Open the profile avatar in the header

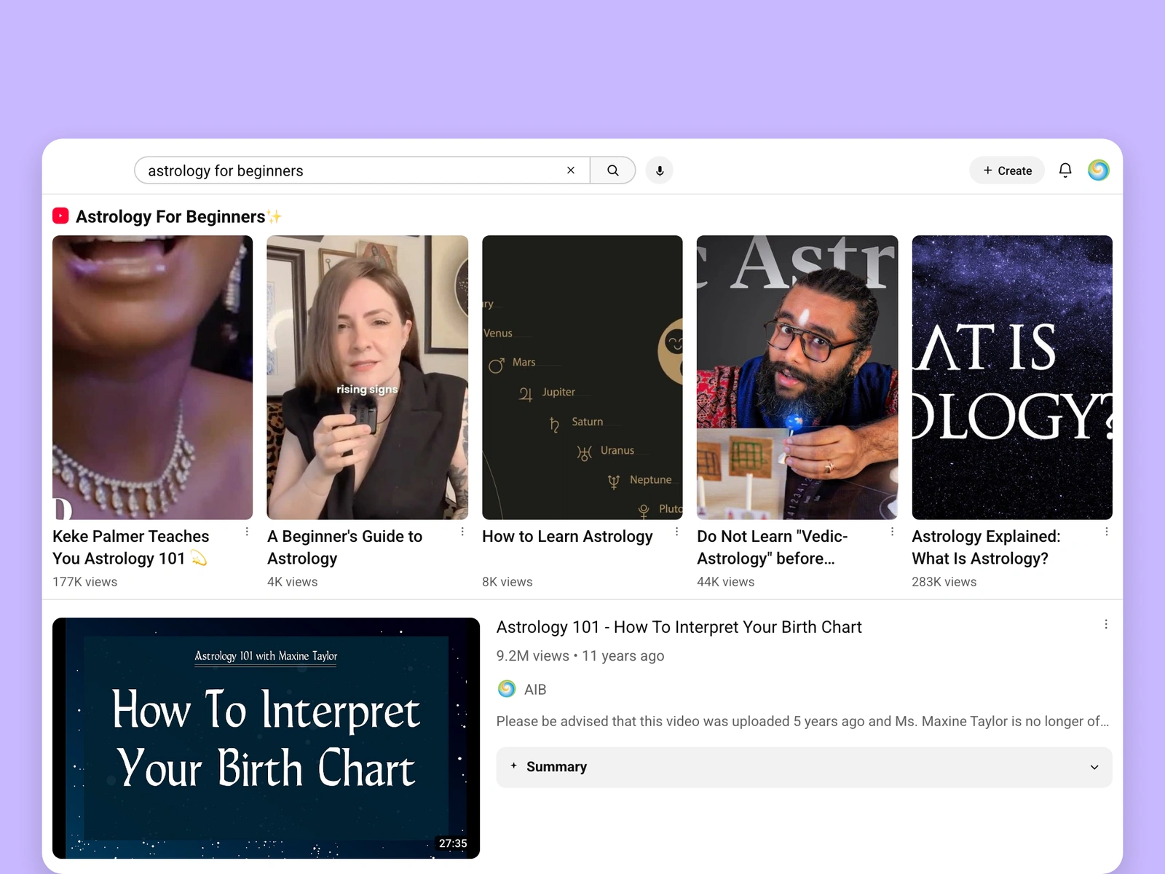(1098, 170)
